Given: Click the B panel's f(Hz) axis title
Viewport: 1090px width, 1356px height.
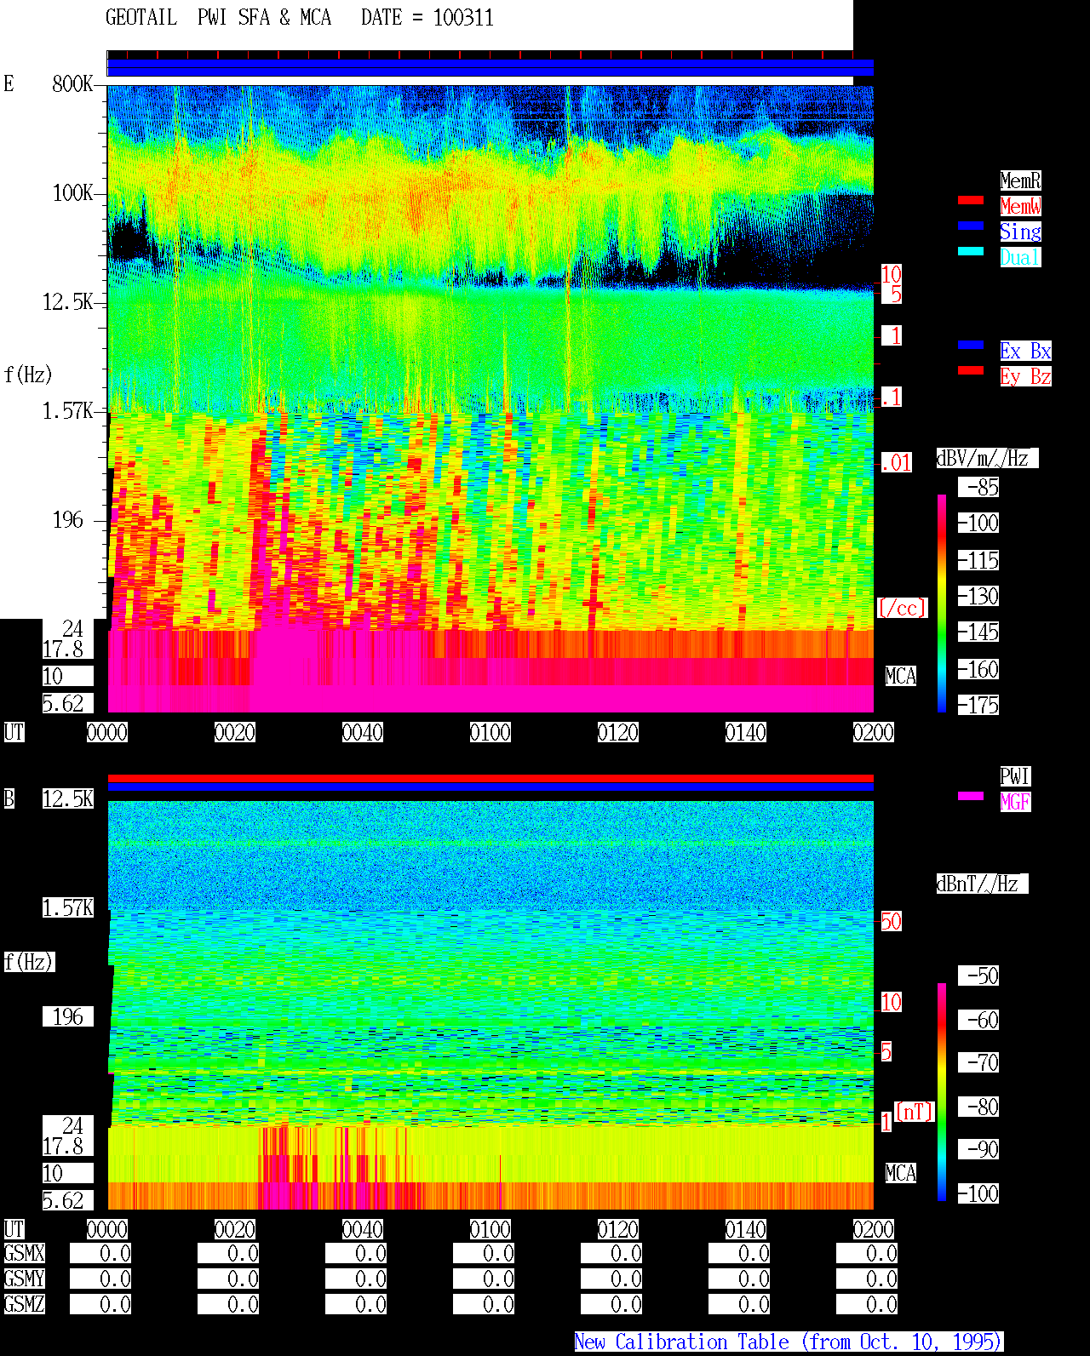Looking at the screenshot, I should tap(28, 962).
